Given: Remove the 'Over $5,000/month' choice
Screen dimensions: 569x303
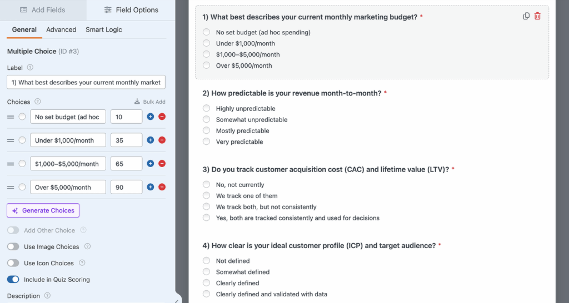Looking at the screenshot, I should coord(162,187).
